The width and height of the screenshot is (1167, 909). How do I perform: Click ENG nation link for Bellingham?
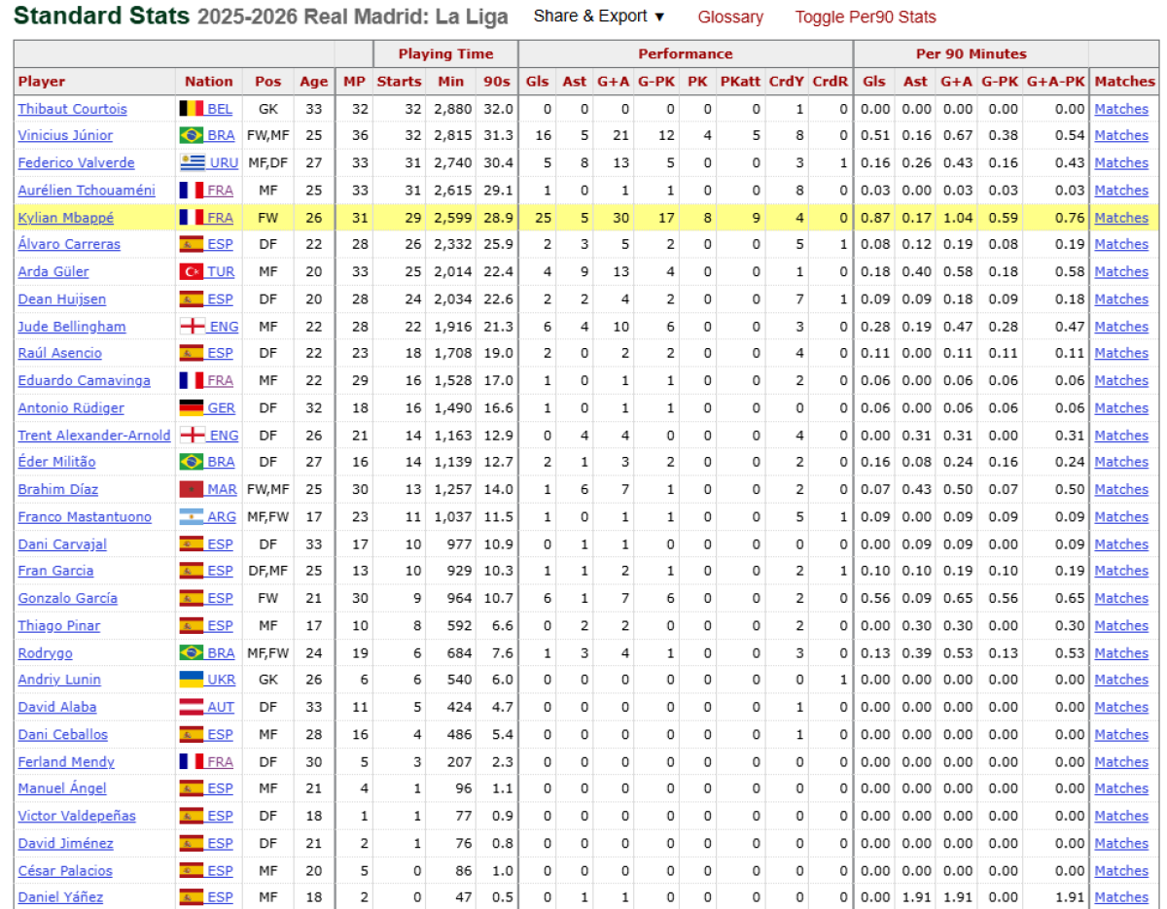[224, 327]
